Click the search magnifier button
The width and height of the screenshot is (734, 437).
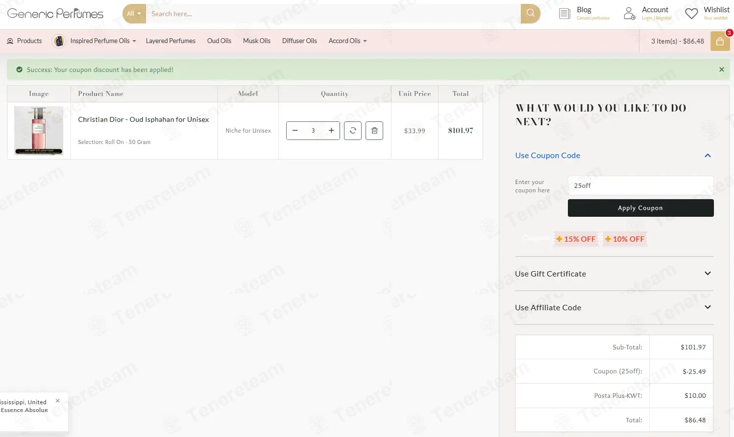pos(530,14)
